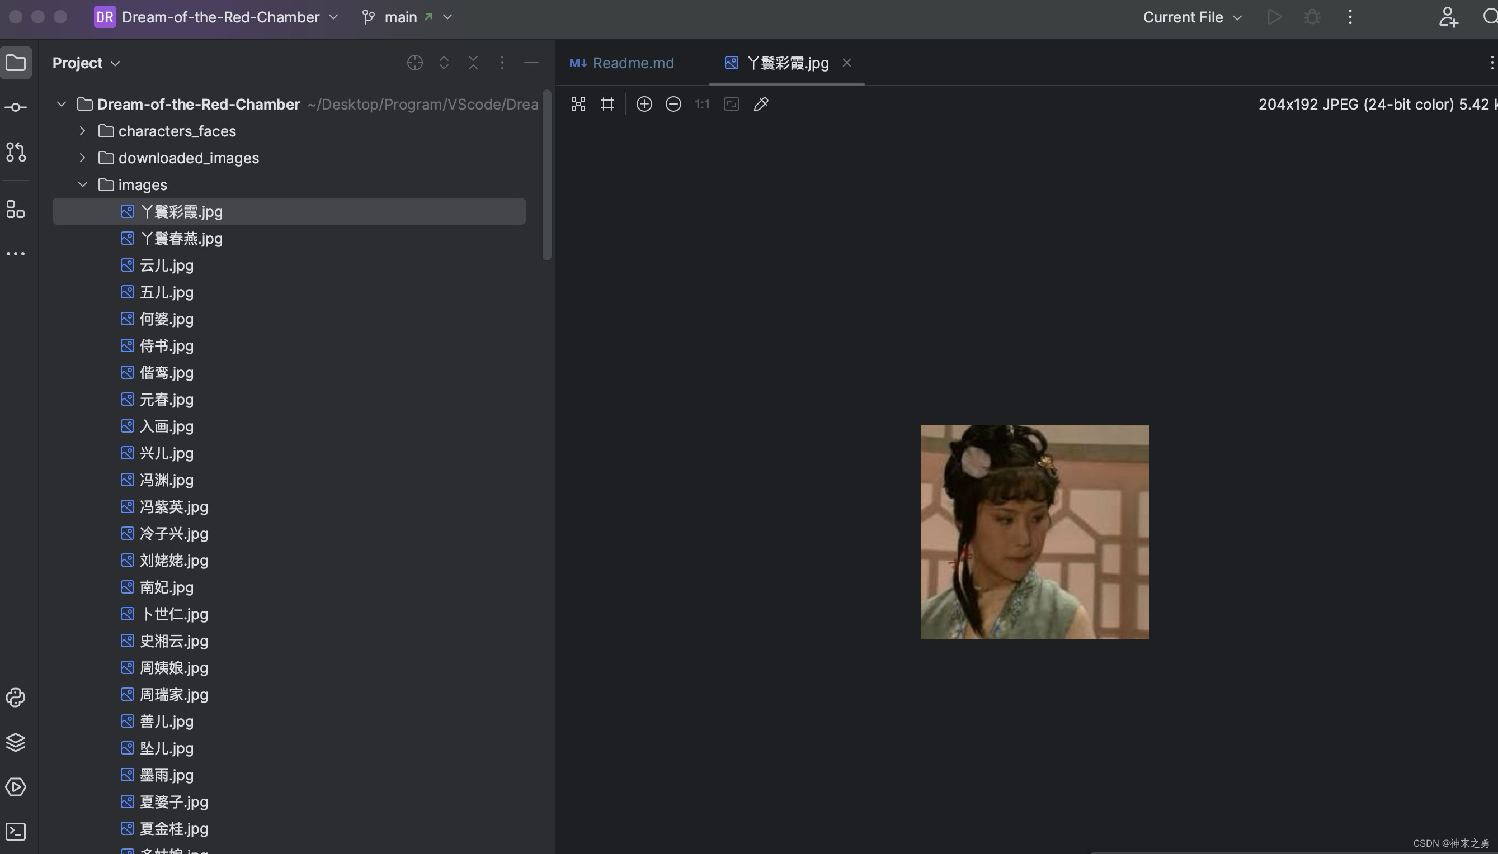Click the project tree vertical scrollbar
Screen dimensions: 1498x854
tap(547, 176)
